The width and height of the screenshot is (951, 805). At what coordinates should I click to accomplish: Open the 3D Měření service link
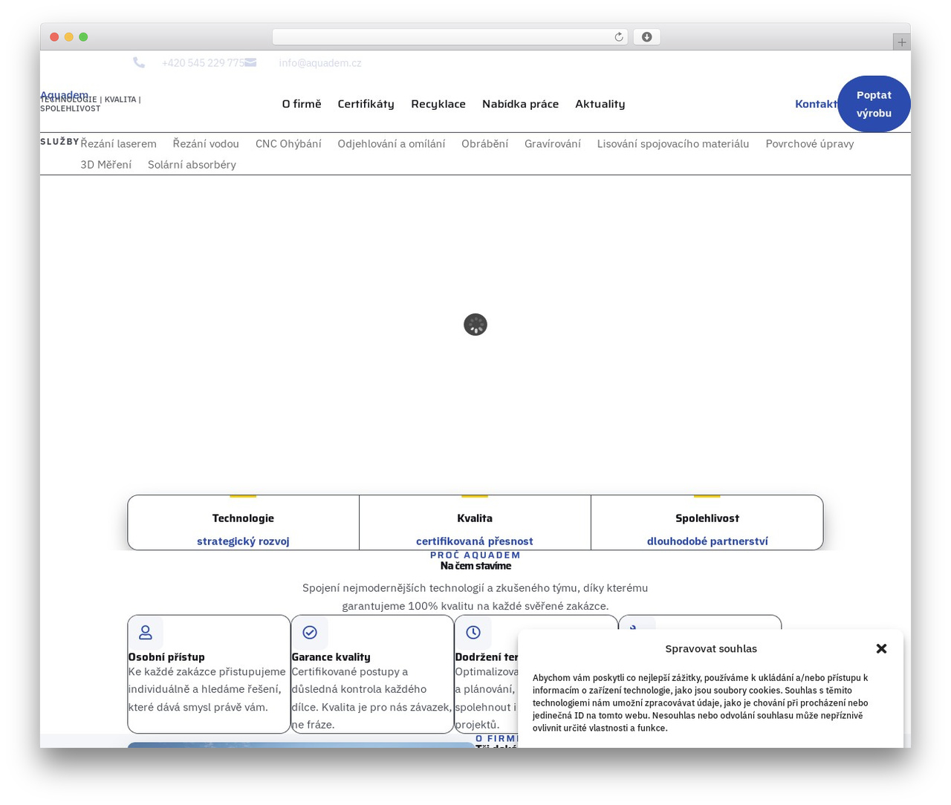[106, 165]
